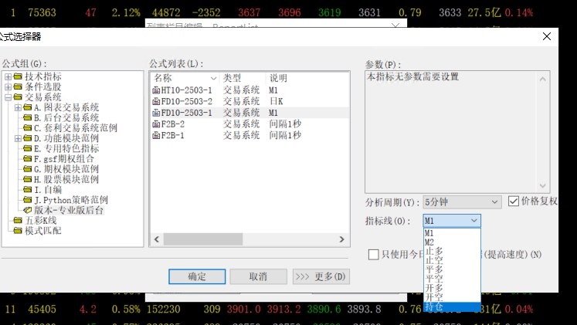This screenshot has width=577, height=325.
Task: Choose 平空 from the 指标线 list
Action: pyautogui.click(x=452, y=279)
